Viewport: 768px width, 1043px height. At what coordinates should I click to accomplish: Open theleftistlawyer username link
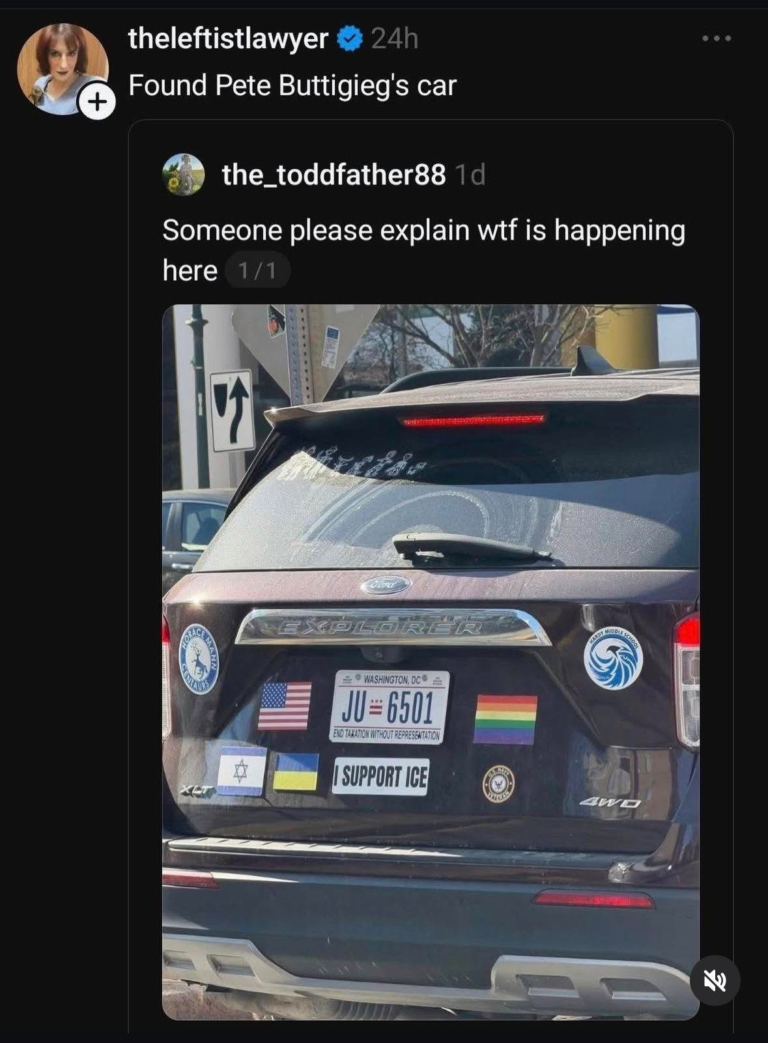(x=228, y=39)
